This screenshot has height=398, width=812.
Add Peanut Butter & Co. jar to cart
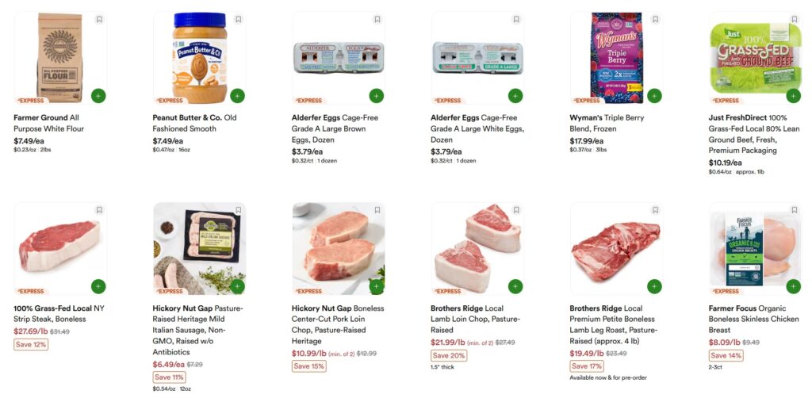tap(237, 96)
